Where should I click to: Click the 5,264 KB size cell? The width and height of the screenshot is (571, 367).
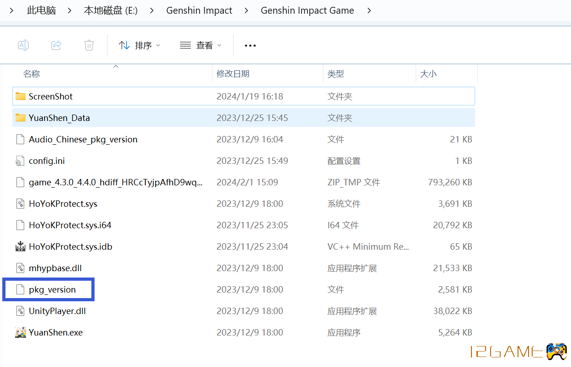pos(455,332)
